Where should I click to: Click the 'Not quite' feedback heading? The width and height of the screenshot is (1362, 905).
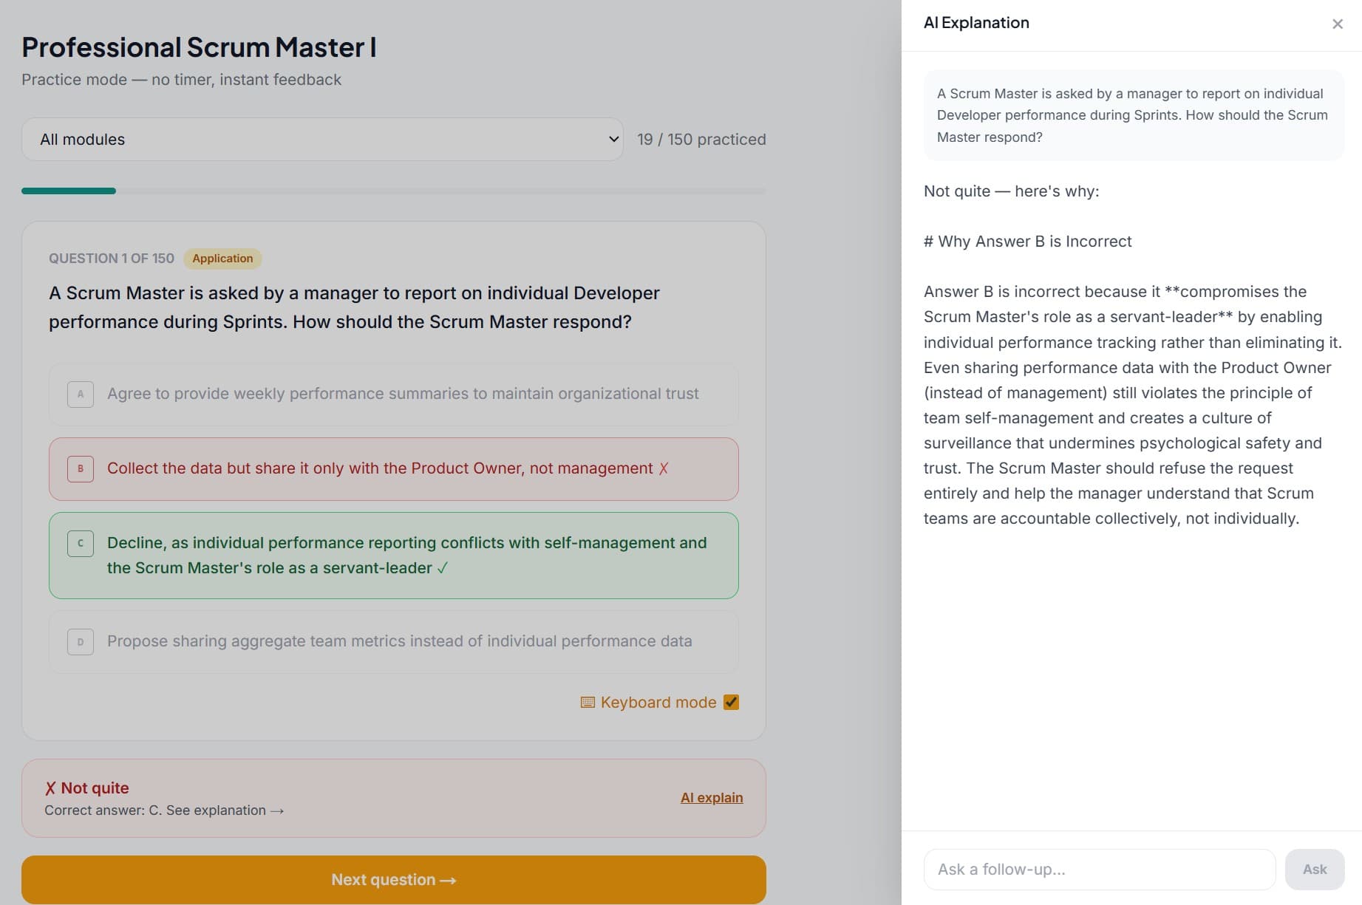(x=87, y=788)
